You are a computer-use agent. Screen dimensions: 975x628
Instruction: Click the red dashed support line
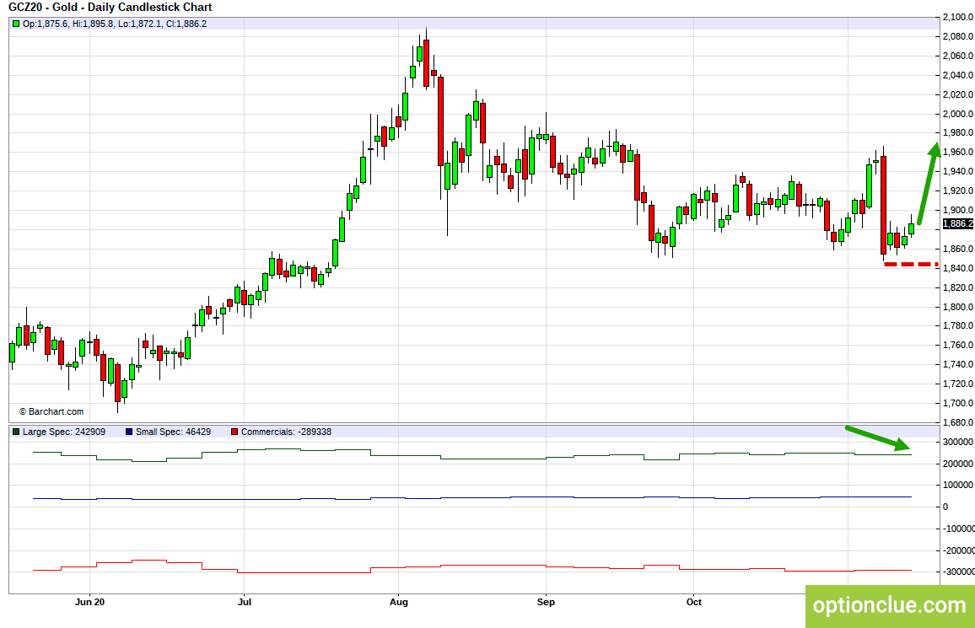coord(911,265)
